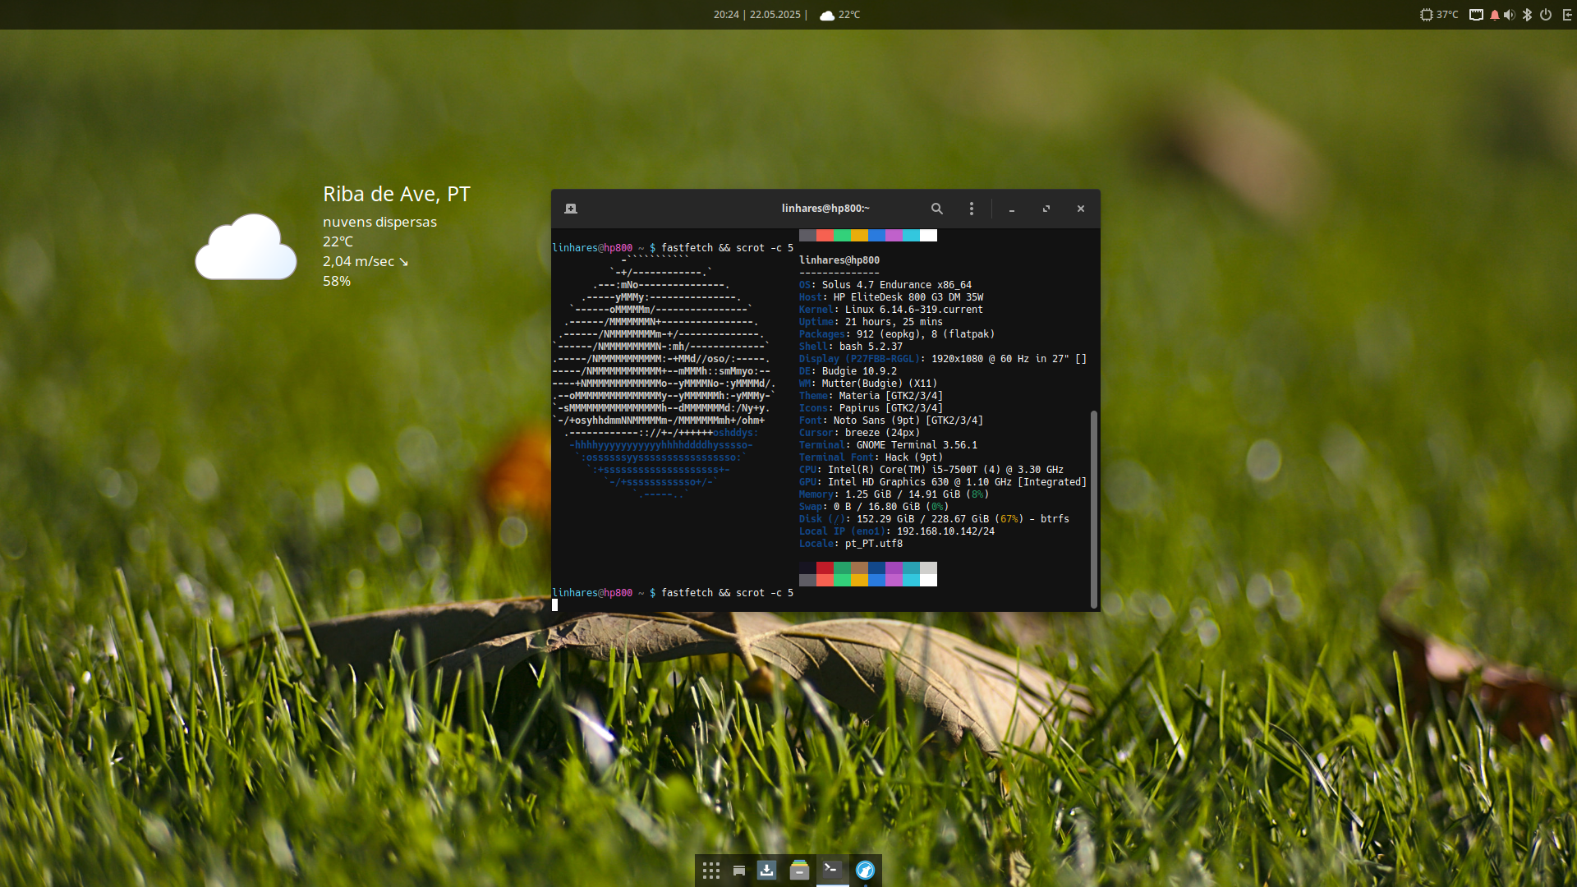
Task: Click the wind speed '2,04 m/sec' text
Action: click(358, 261)
